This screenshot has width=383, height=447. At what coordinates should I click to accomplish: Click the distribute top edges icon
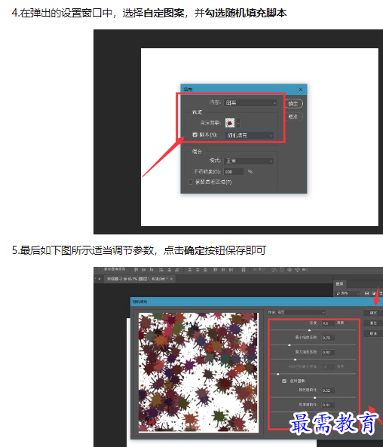(x=190, y=269)
